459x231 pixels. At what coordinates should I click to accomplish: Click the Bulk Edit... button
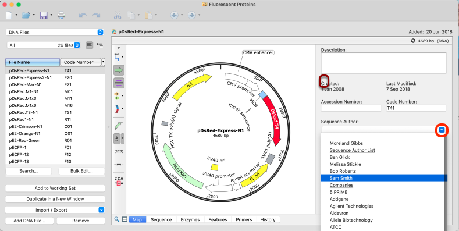(x=81, y=171)
